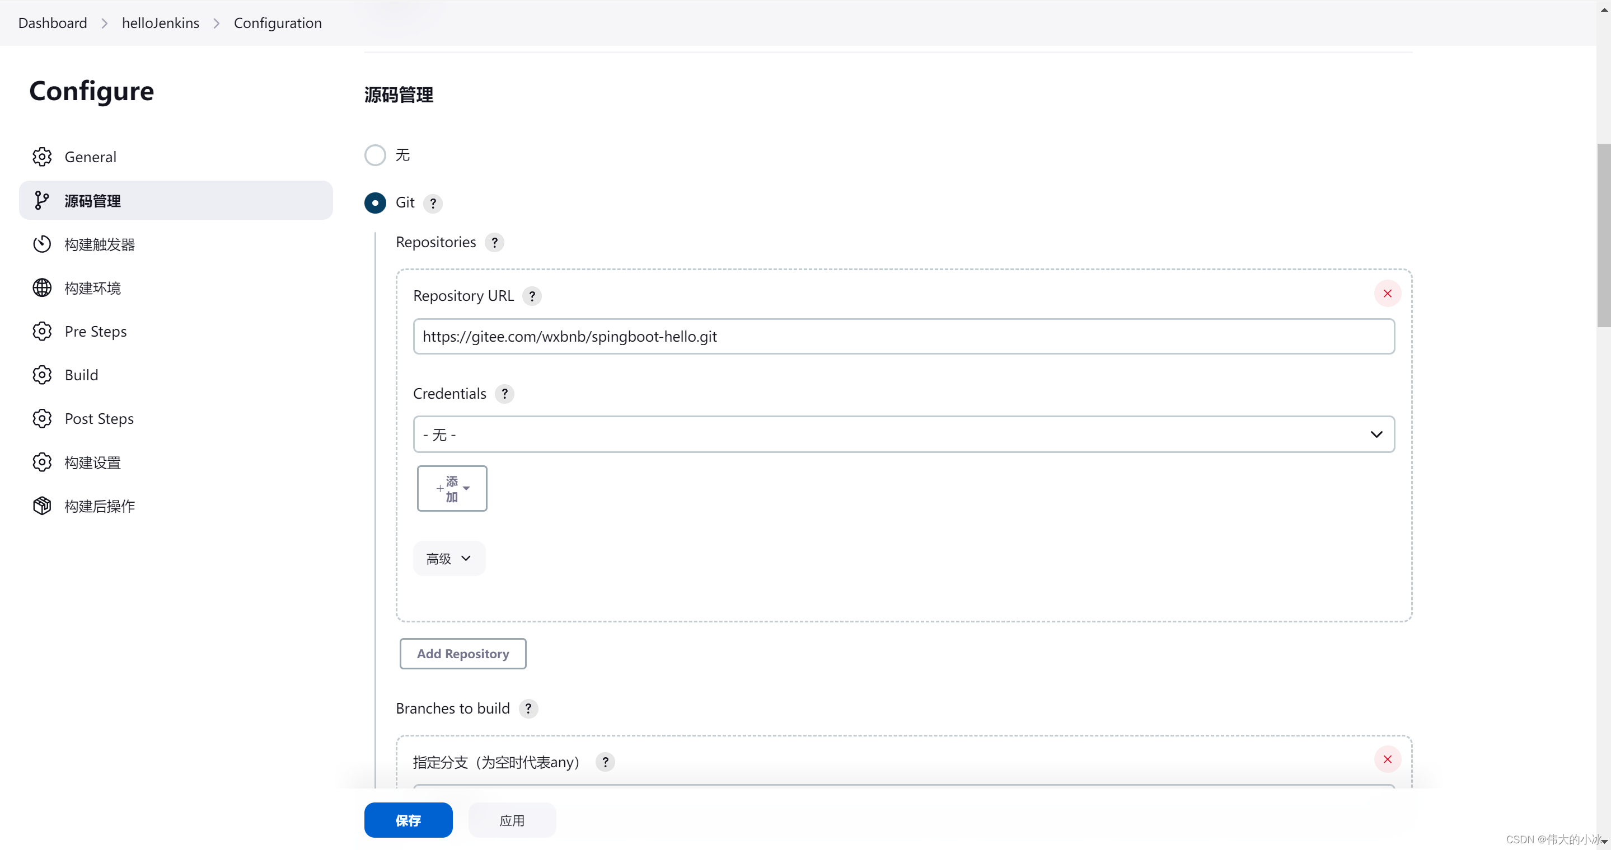Open the 添加 credentials dropdown button
The image size is (1611, 850).
452,488
